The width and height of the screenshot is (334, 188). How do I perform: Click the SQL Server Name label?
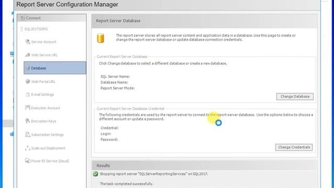115,77
